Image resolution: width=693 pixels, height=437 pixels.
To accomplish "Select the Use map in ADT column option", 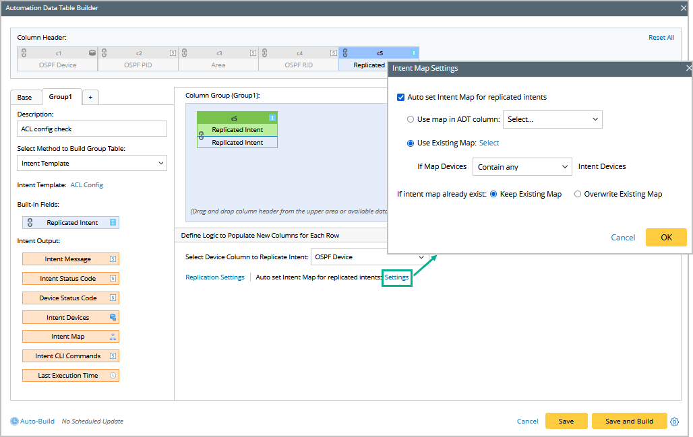I will (411, 119).
